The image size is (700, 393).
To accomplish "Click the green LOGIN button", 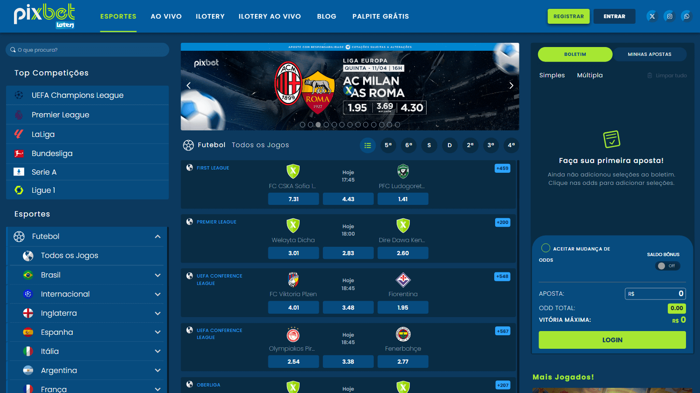I will coord(612,340).
